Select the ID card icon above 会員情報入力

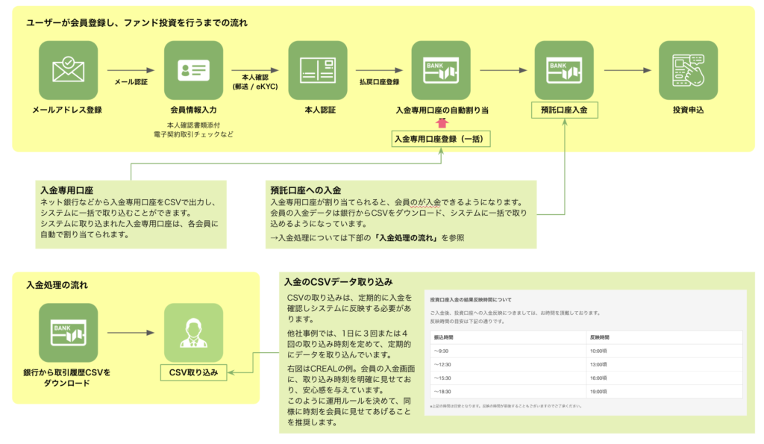click(193, 70)
